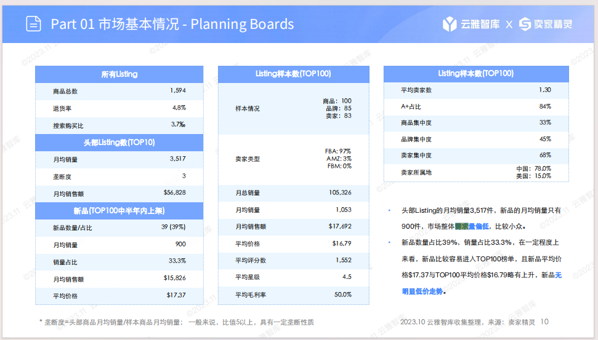Click the 商品总数 value 1,594
The height and width of the screenshot is (340, 598).
pos(178,90)
